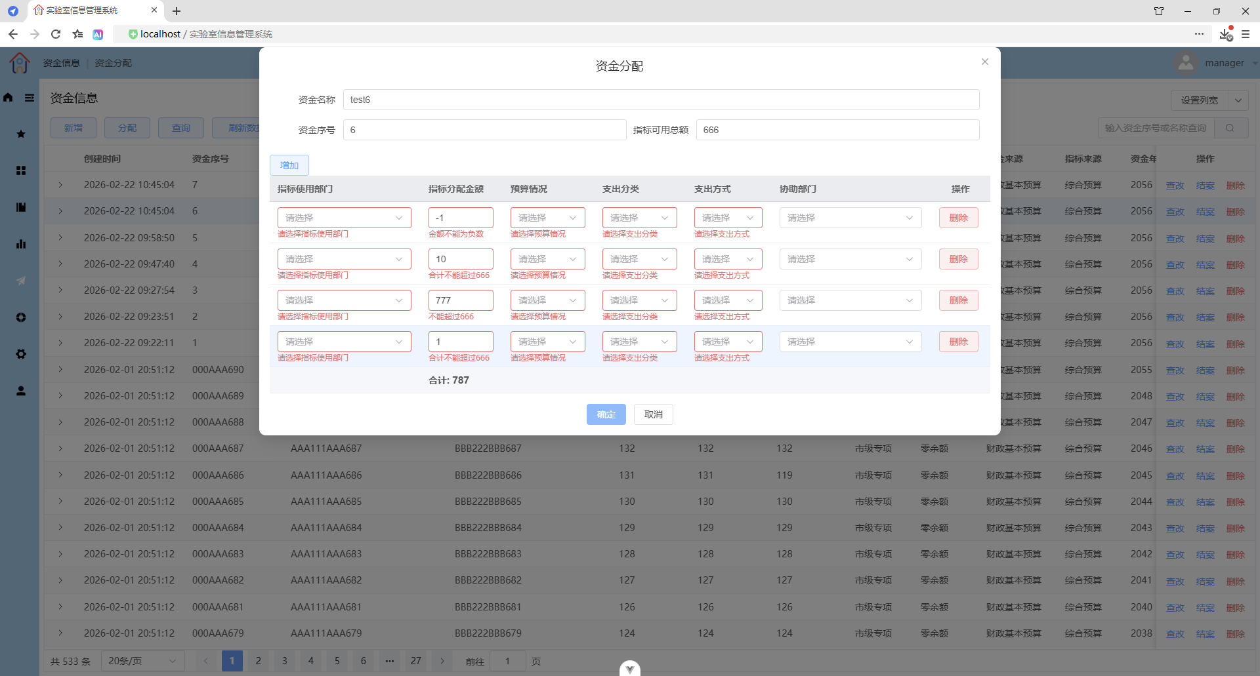
Task: Open the four-squares grid icon in sidebar
Action: click(x=21, y=170)
